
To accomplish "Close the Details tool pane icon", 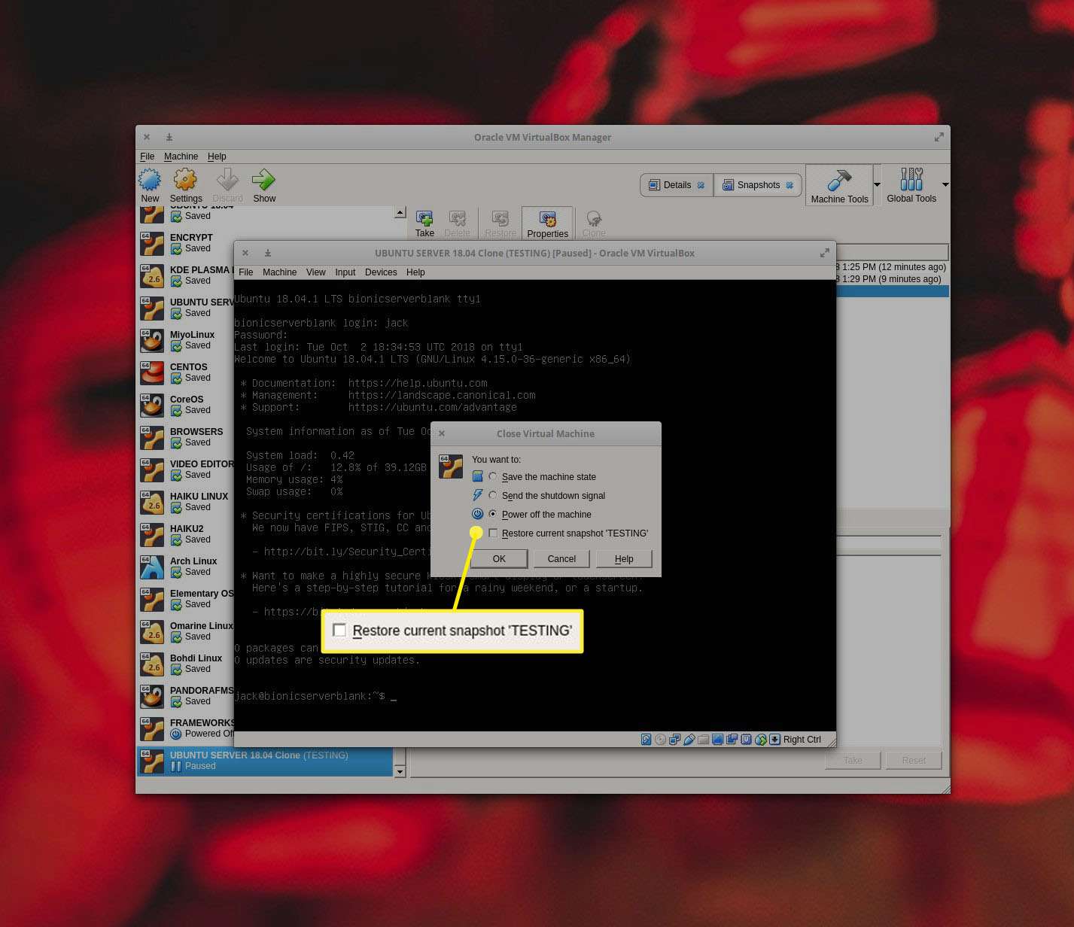I will click(x=701, y=185).
